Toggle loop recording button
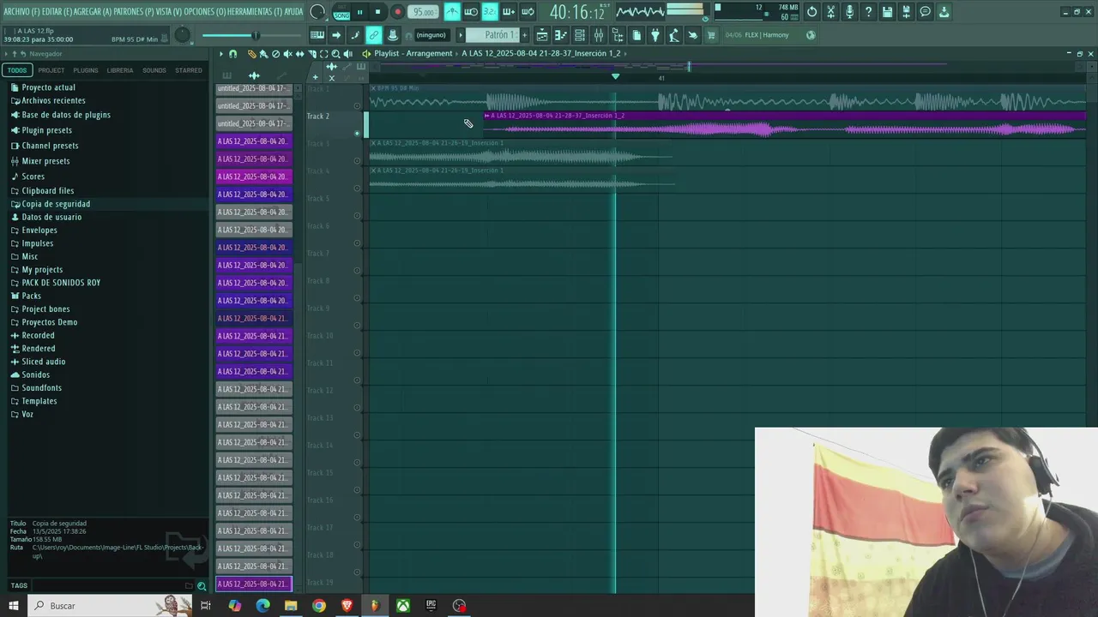Viewport: 1098px width, 617px height. pos(528,12)
